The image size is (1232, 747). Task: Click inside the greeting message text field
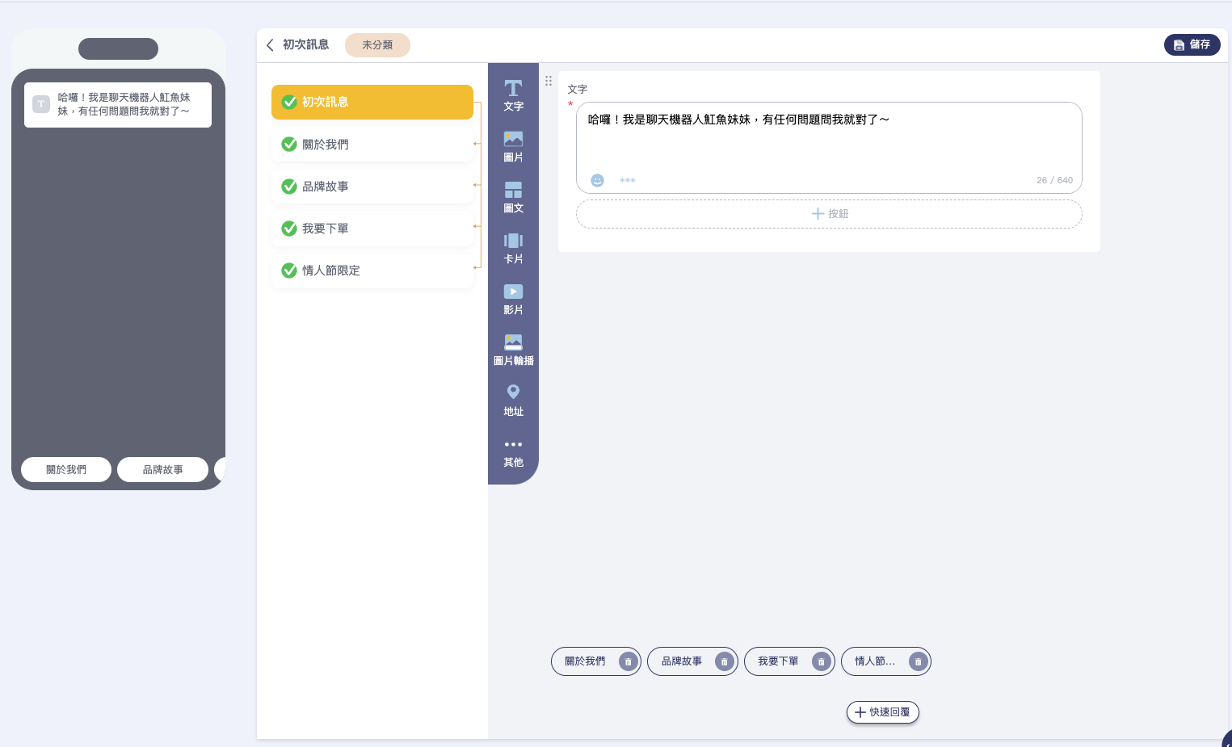point(829,141)
